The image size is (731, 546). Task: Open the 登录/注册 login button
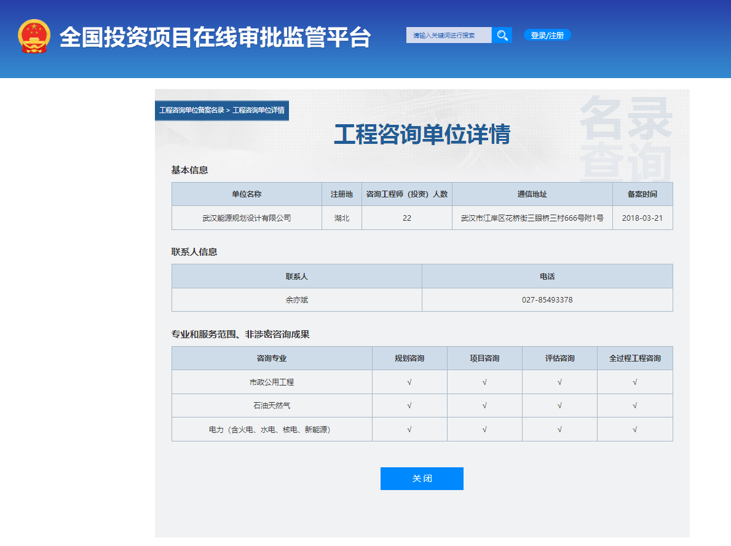[x=547, y=35]
